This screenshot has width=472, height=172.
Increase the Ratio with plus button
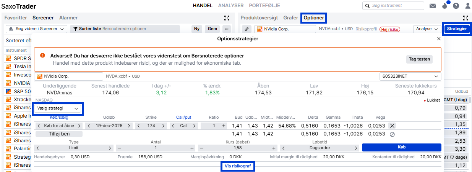tap(224, 126)
